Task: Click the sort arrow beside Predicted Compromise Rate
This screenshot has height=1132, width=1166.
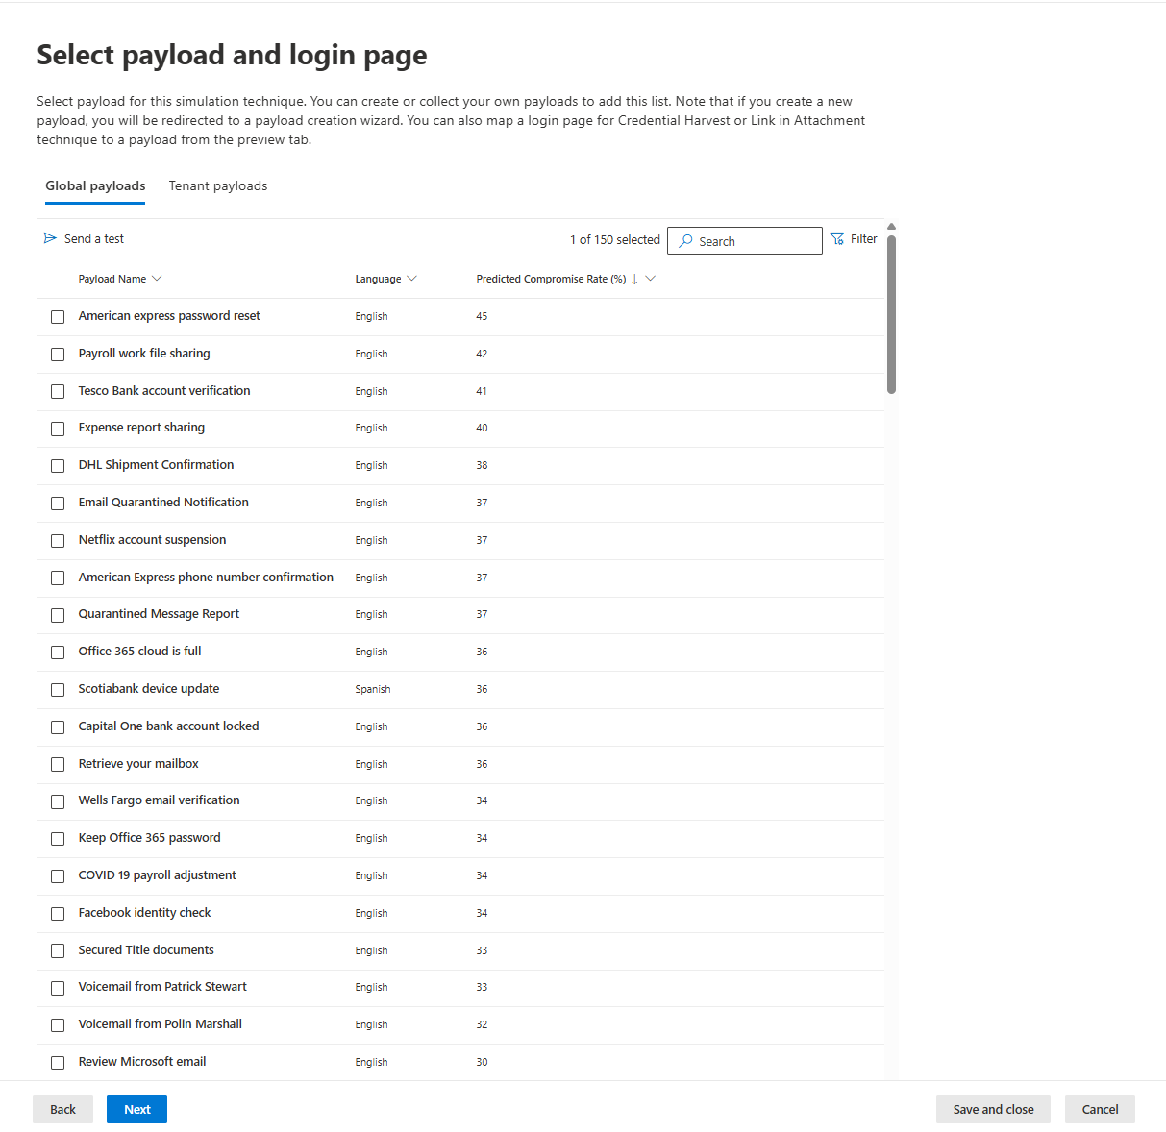Action: pyautogui.click(x=634, y=279)
